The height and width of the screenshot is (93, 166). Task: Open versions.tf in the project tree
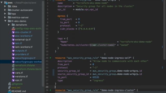[21, 76]
